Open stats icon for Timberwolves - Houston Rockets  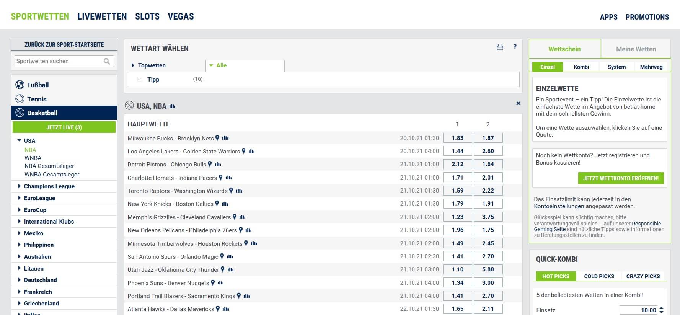pos(254,243)
